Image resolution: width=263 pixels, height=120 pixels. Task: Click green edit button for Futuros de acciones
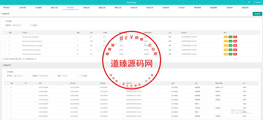click(x=230, y=54)
